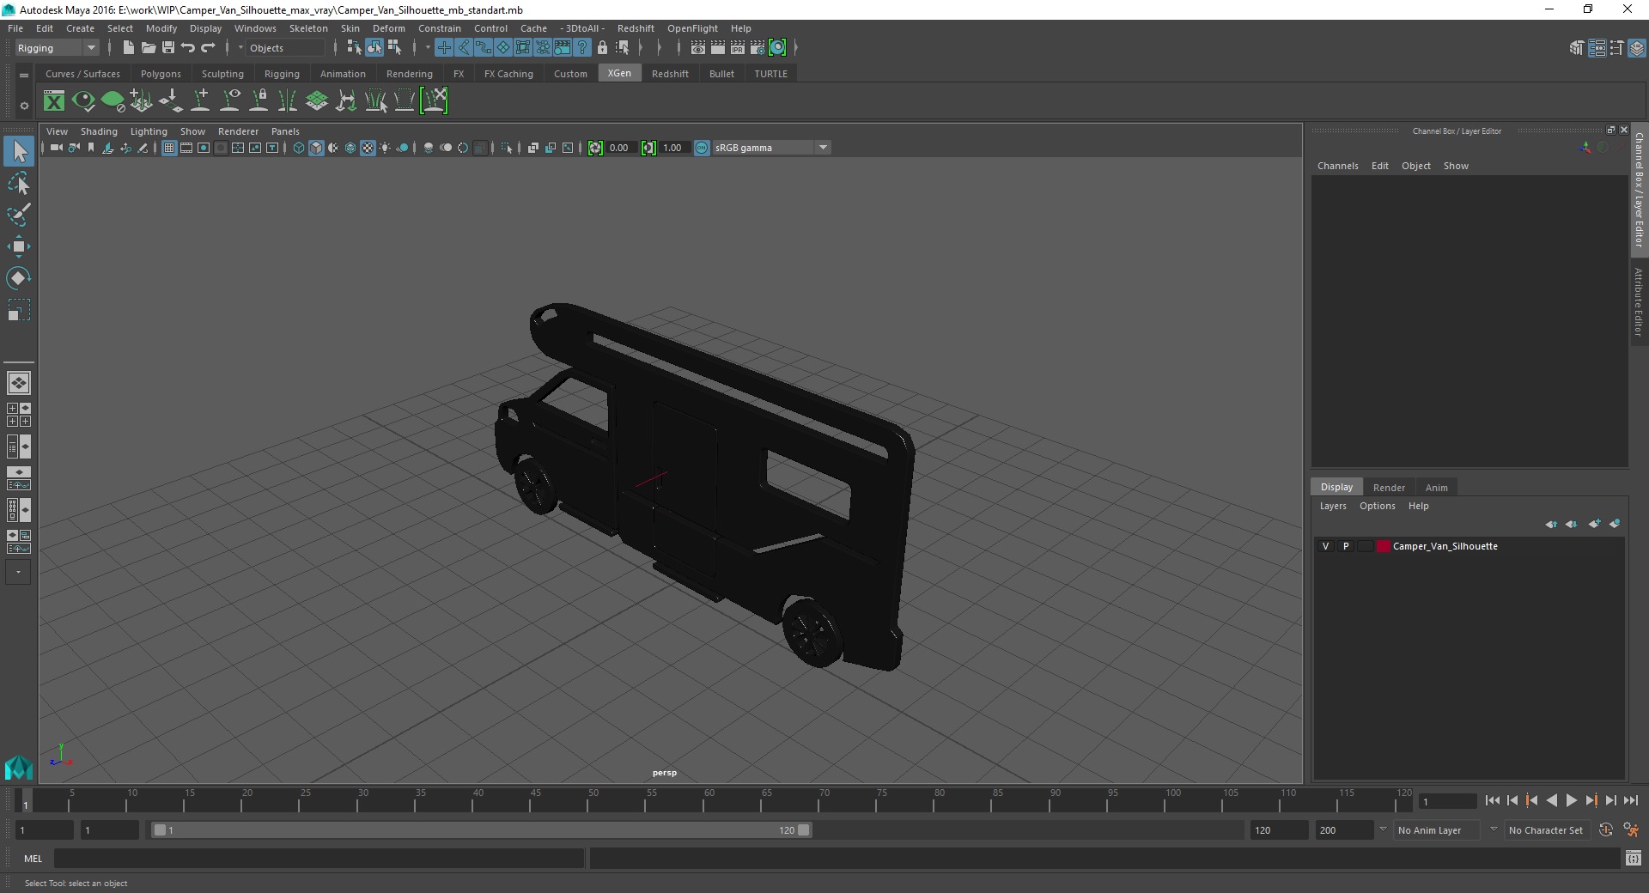Switch to the Render tab in layer editor

[1389, 487]
